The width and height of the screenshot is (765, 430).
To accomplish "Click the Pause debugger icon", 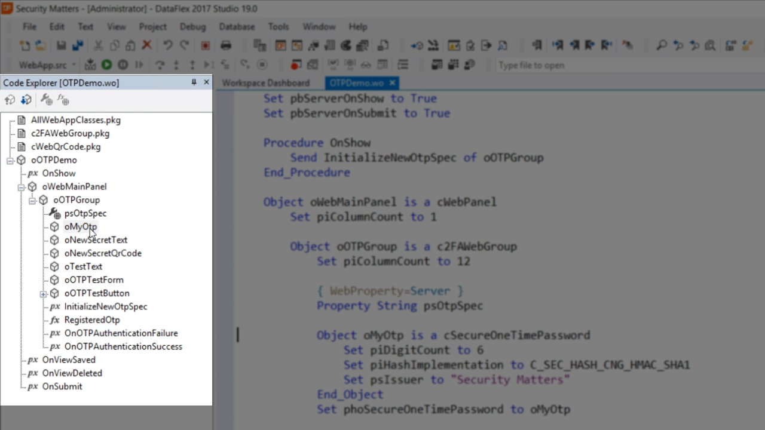I will point(123,65).
